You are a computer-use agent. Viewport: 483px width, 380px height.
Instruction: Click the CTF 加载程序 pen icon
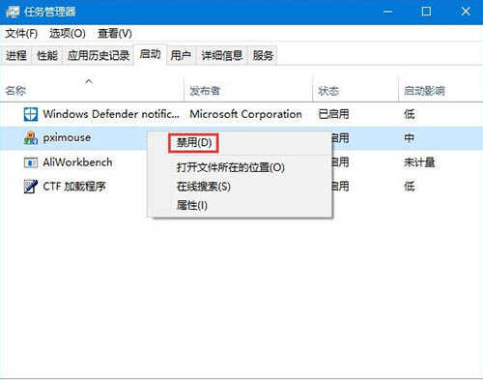tap(31, 187)
